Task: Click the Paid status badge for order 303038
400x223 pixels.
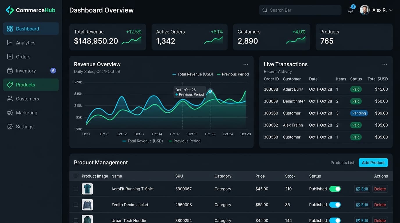Action: point(356,89)
